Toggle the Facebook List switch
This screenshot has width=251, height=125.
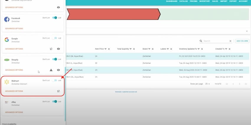click(55, 18)
